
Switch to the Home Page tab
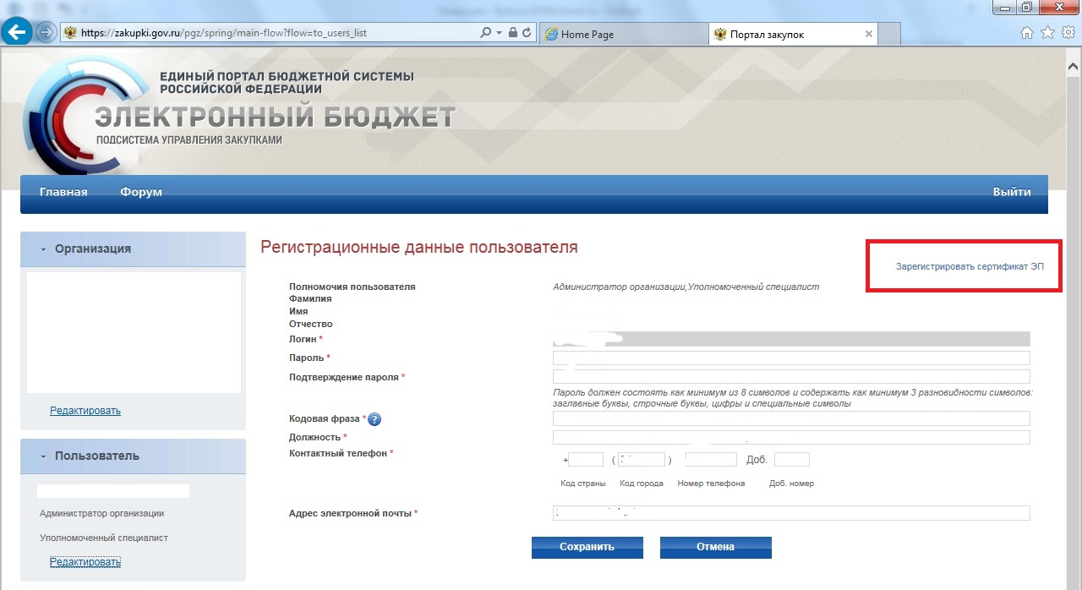[623, 35]
